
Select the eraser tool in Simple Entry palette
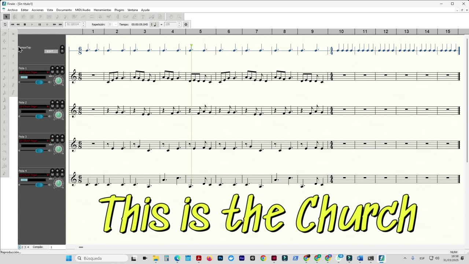[x=4, y=34]
